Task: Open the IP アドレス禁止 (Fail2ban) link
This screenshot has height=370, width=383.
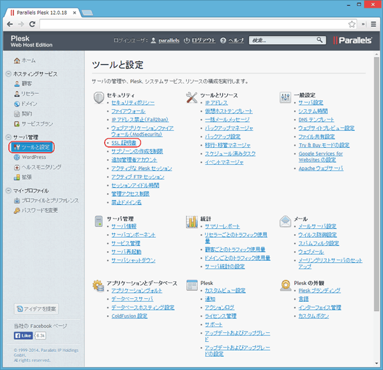Action: coord(140,119)
